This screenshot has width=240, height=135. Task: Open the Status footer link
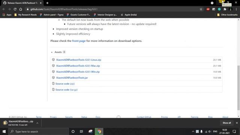tap(84, 117)
